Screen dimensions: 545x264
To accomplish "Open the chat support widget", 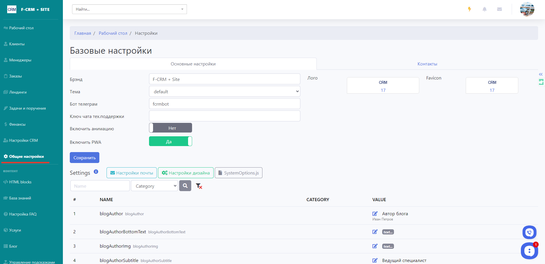I will pos(529,251).
